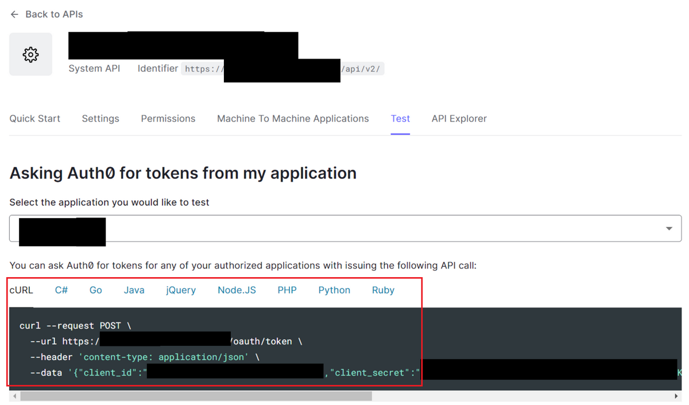Open the API Explorer tab
The width and height of the screenshot is (689, 405).
point(459,119)
